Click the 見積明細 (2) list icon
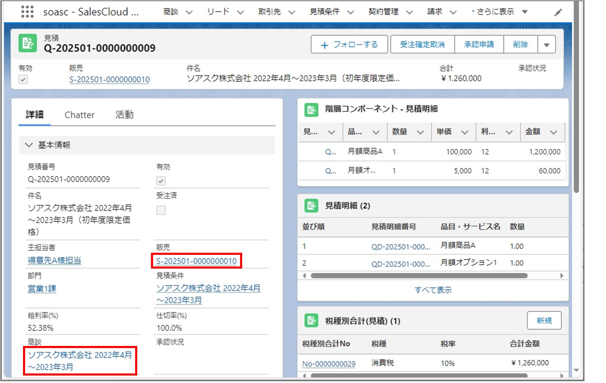Screen dimensions: 606x383 pos(311,206)
